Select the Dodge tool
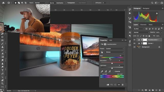Image resolution: width=164 pixels, height=92 pixels. (x=2, y=67)
